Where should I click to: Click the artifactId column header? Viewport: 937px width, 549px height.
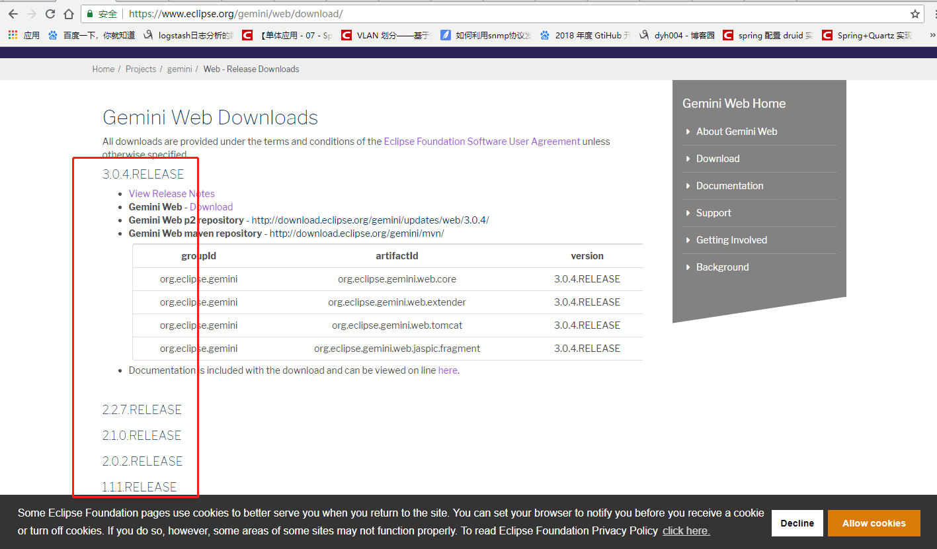pos(397,256)
